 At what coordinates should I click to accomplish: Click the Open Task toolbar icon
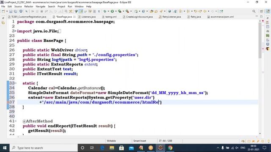[156, 11]
